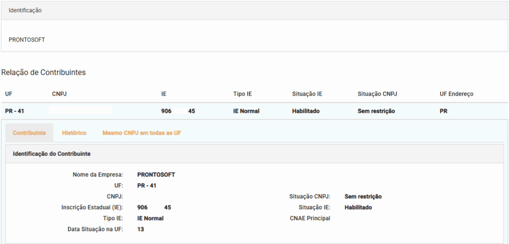Click the UF Endereço column header

[x=456, y=94]
